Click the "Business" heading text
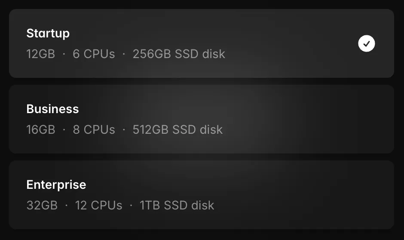 pyautogui.click(x=52, y=109)
